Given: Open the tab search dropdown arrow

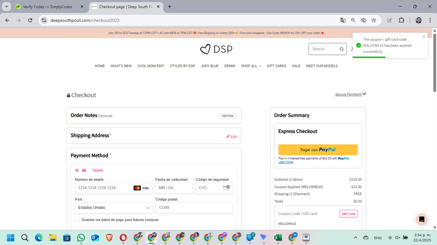Looking at the screenshot, I should 6,7.
